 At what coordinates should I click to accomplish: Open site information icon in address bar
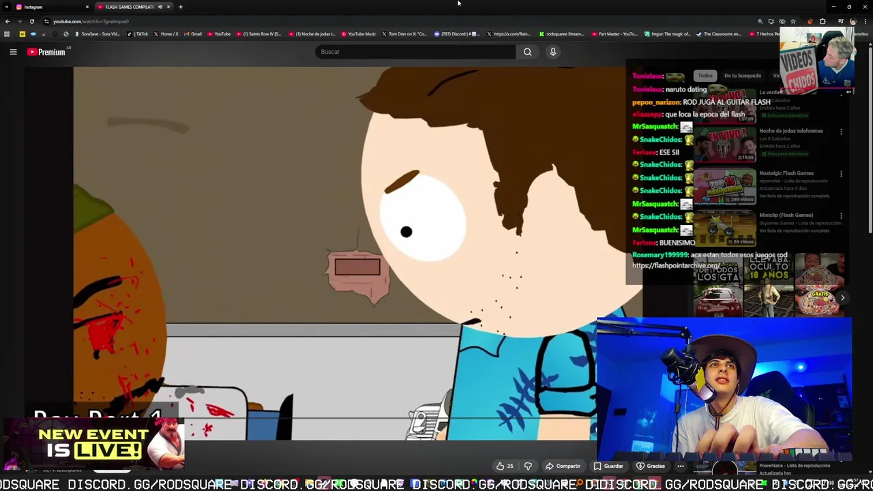pyautogui.click(x=46, y=21)
